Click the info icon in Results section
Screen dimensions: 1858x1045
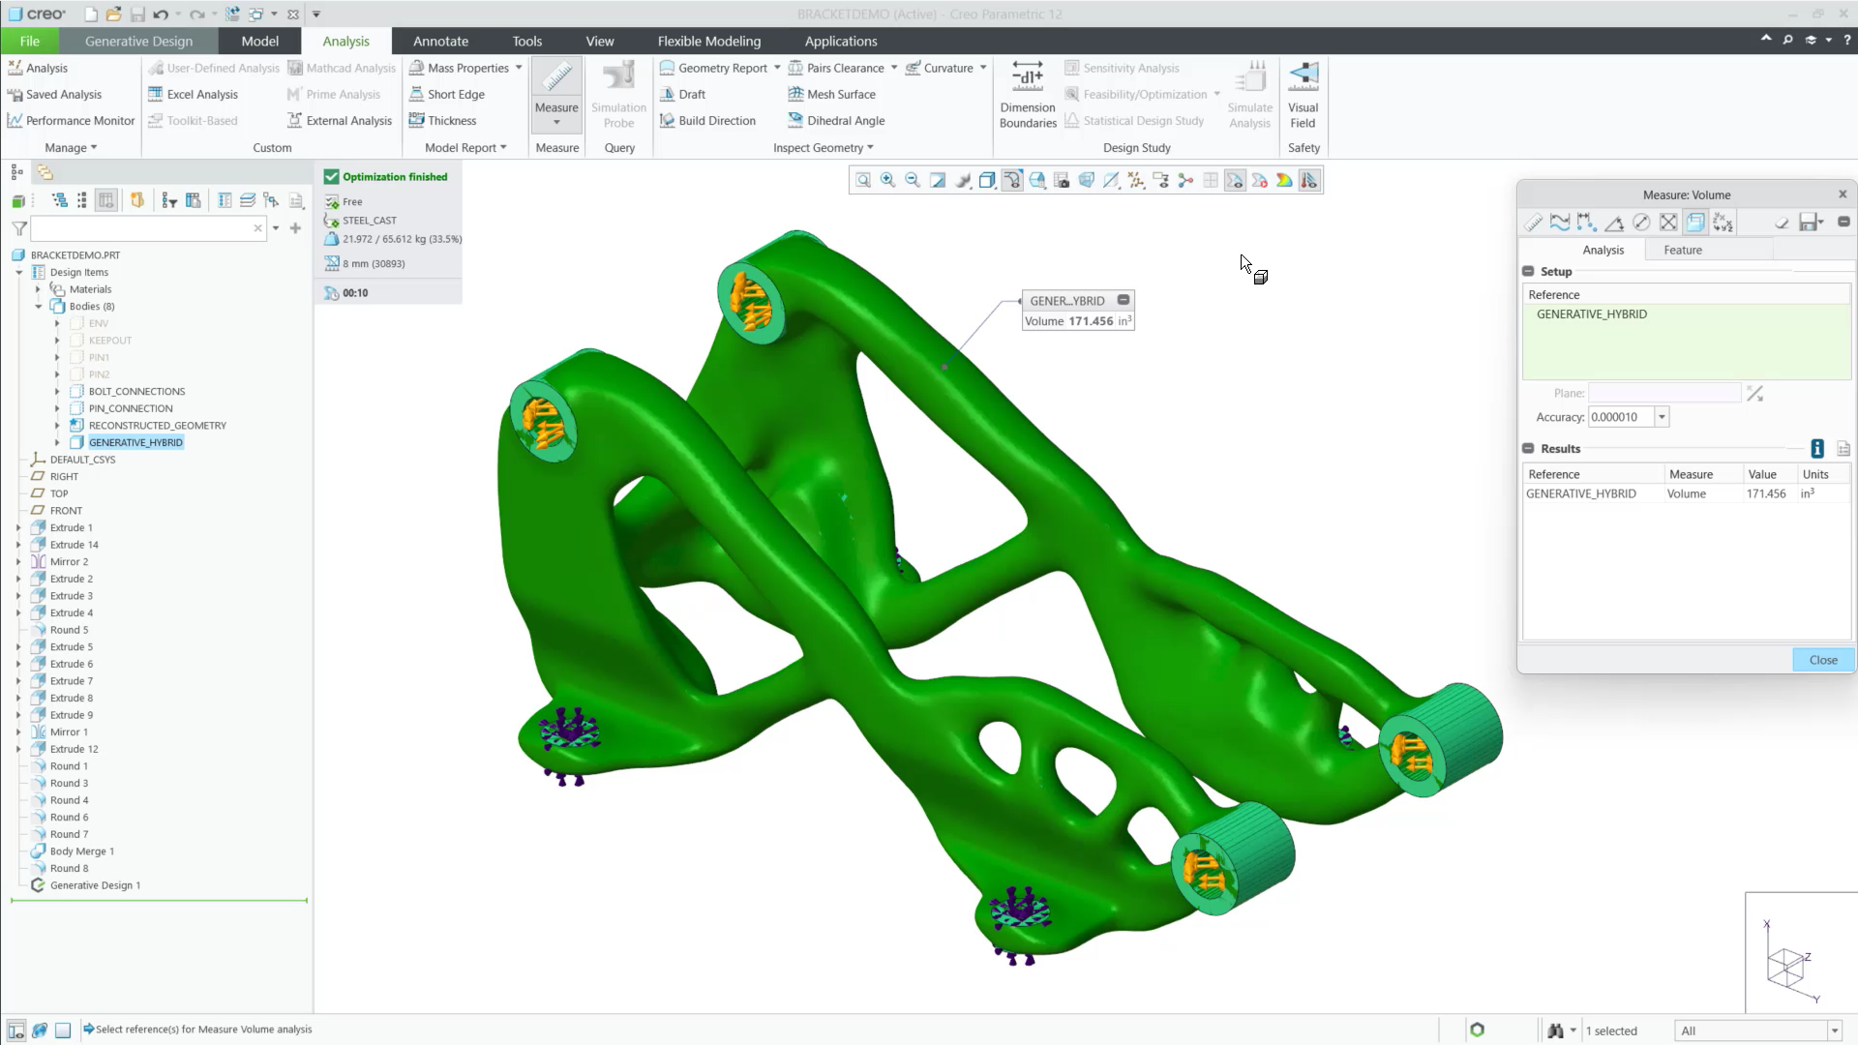pyautogui.click(x=1817, y=448)
